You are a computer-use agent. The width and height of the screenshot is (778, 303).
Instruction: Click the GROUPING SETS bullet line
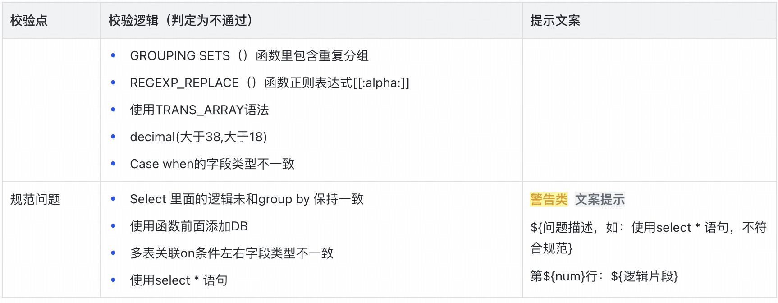tap(249, 56)
